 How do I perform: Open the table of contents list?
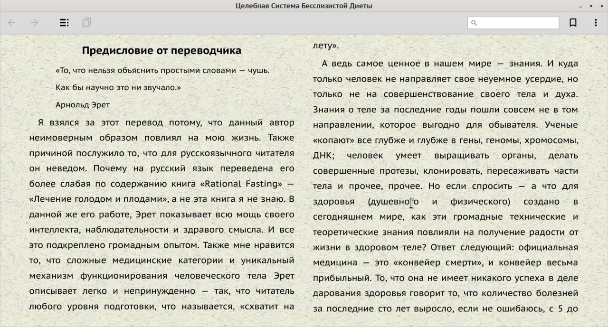tap(64, 23)
